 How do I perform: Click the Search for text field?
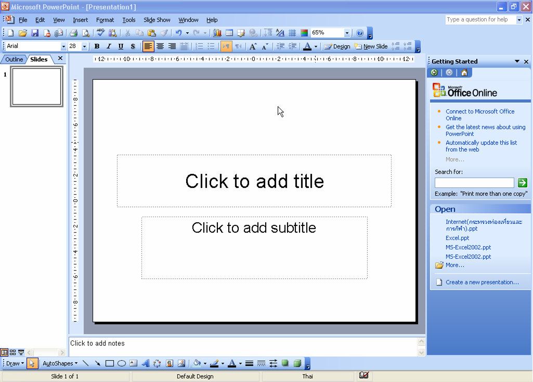pyautogui.click(x=474, y=183)
